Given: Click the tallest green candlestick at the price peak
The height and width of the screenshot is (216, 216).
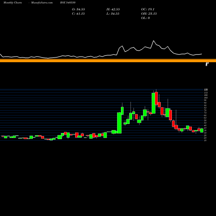Looking at the screenshot, I should click(x=153, y=103).
